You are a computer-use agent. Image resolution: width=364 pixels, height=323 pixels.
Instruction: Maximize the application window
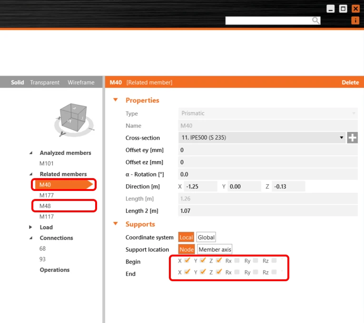click(x=343, y=9)
